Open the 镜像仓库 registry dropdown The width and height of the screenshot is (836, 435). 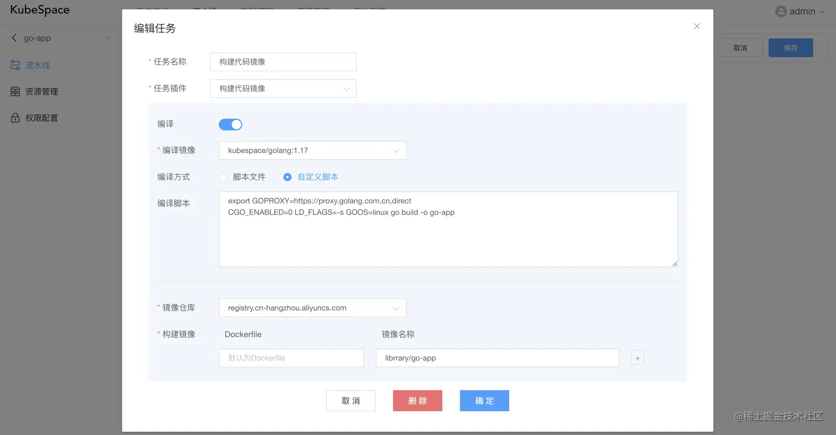coord(312,308)
